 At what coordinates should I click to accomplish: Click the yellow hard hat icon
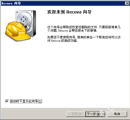(x=17, y=31)
